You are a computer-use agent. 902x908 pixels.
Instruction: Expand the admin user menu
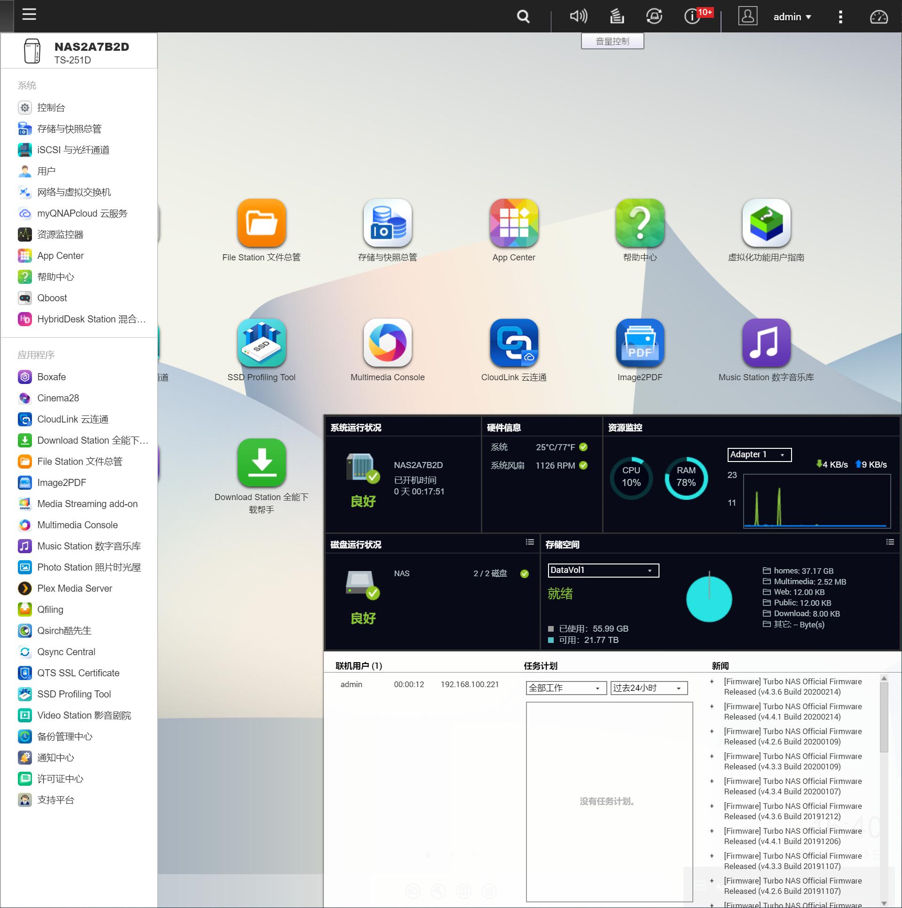[792, 17]
